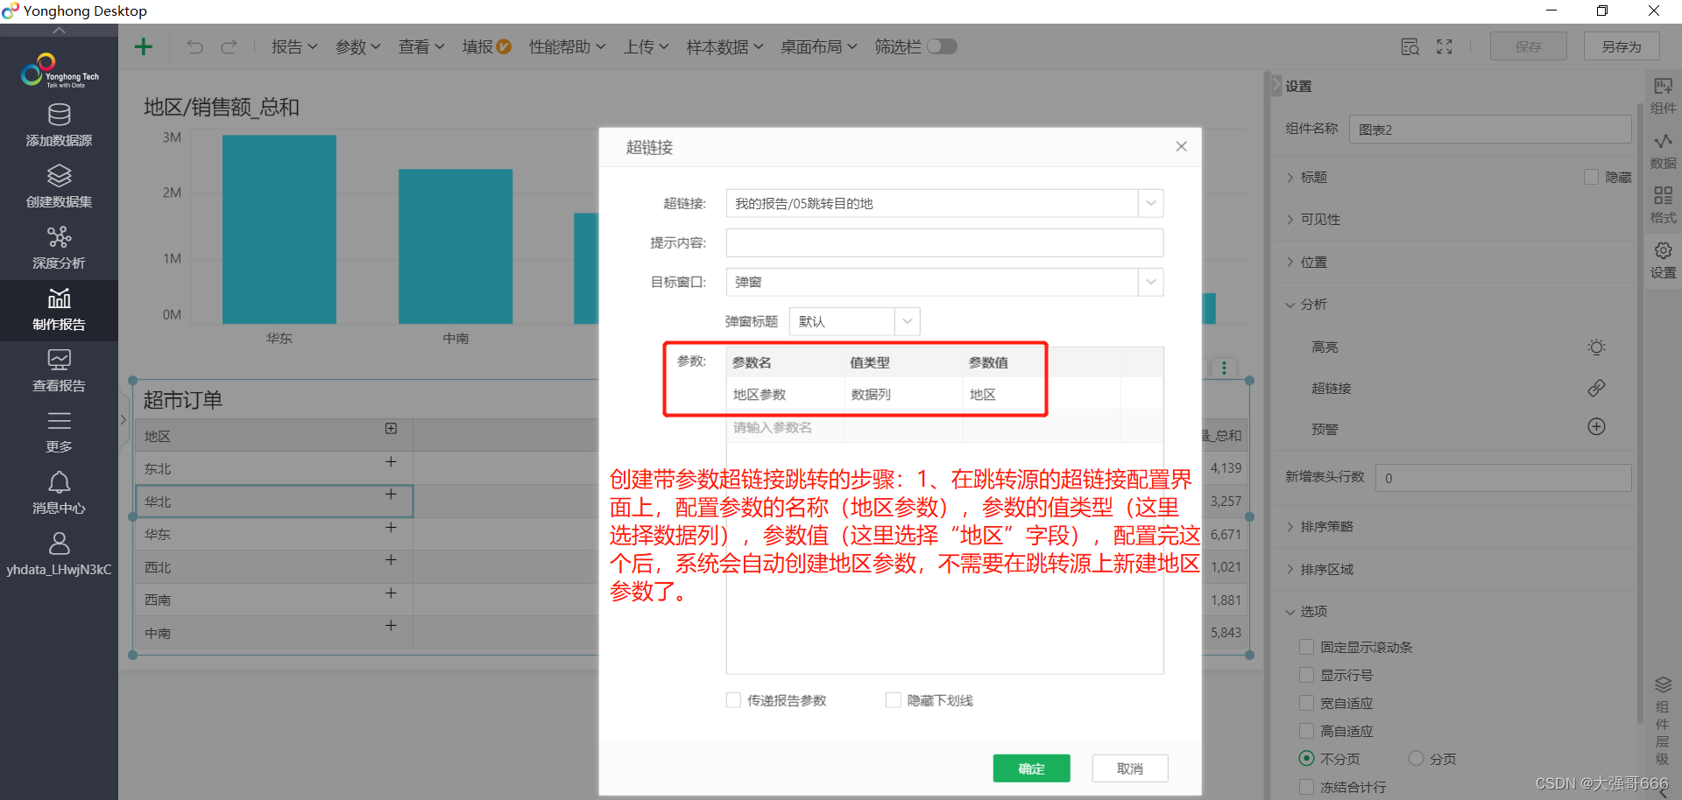
Task: Click the green plus add button
Action: [143, 46]
